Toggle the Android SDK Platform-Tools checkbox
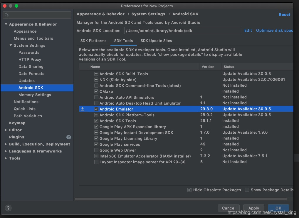The width and height of the screenshot is (299, 218). (x=96, y=115)
